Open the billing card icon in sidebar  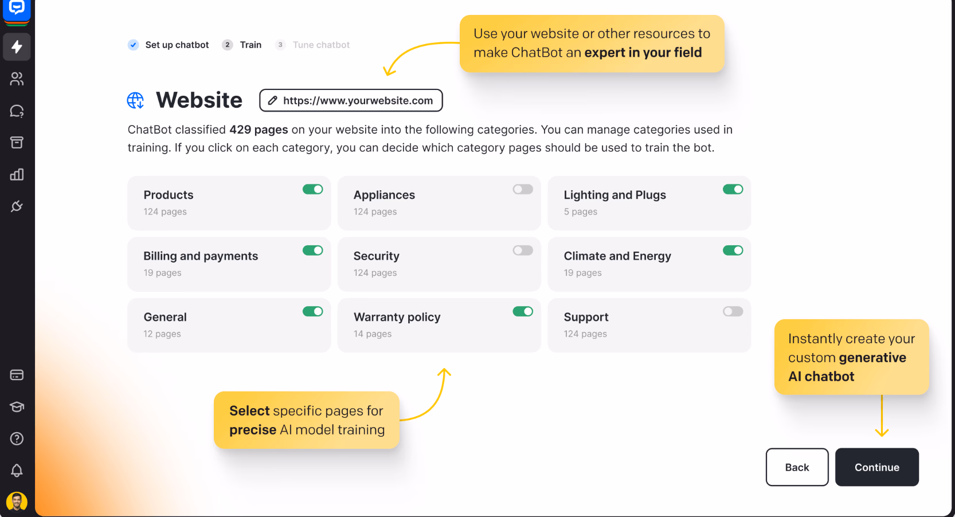coord(17,375)
